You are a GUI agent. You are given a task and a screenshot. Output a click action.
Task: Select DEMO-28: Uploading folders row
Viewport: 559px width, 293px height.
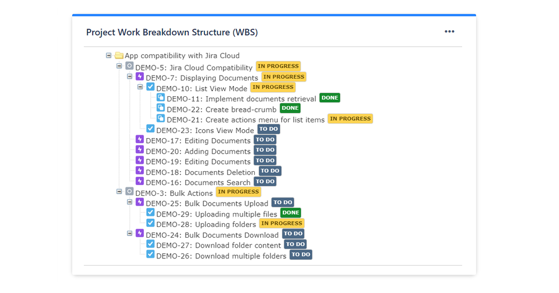206,225
